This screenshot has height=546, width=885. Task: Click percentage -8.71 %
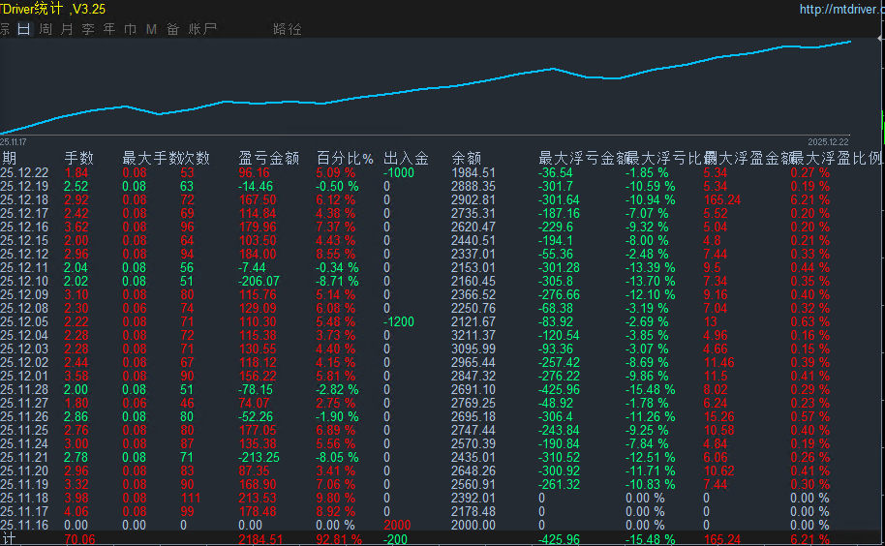[x=337, y=281]
